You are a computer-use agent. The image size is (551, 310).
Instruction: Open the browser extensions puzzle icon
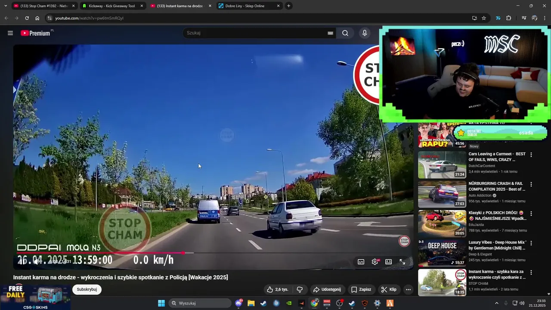click(x=508, y=18)
